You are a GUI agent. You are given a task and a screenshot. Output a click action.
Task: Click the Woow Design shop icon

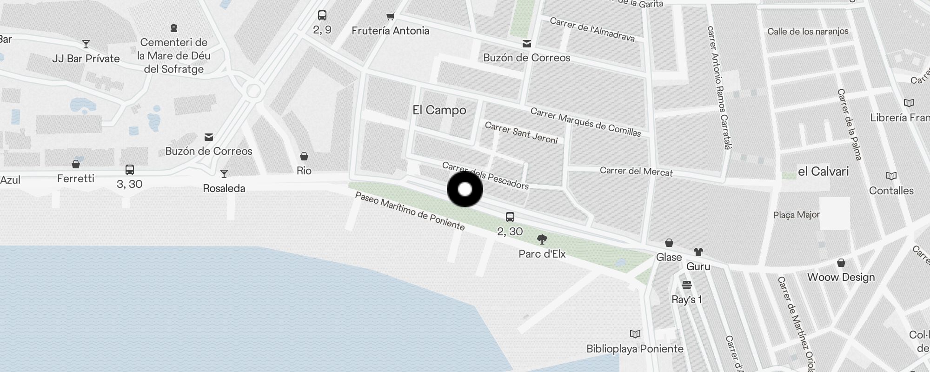(841, 263)
